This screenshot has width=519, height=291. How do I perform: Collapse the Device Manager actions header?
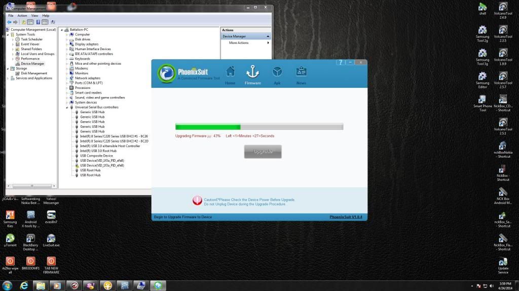[268, 36]
